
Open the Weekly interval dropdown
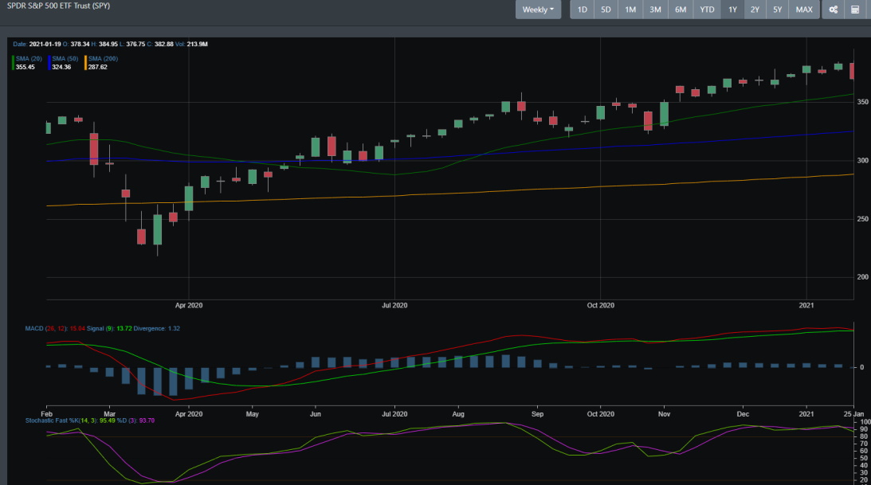click(x=538, y=10)
